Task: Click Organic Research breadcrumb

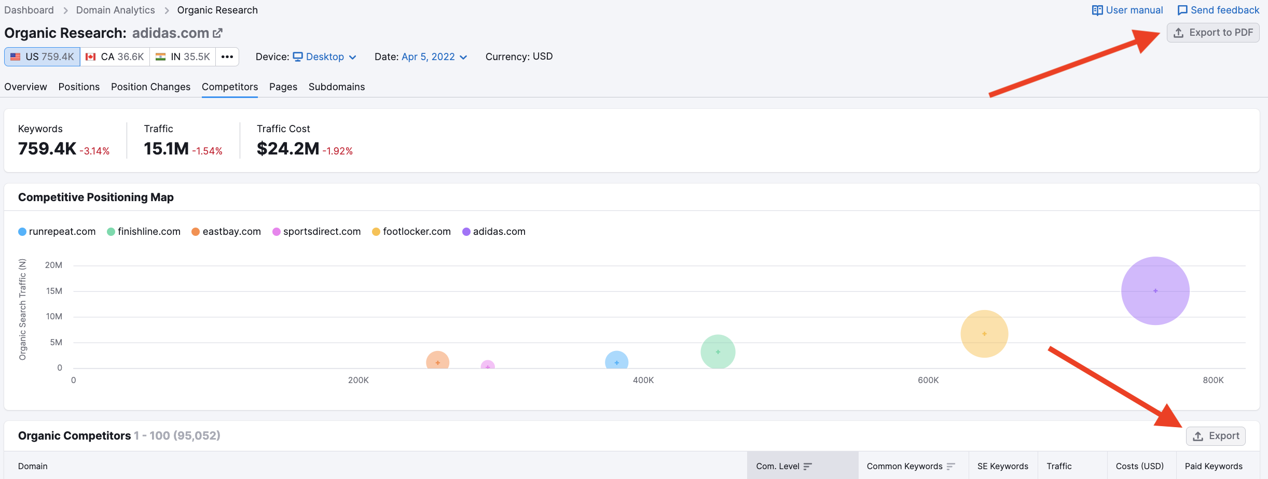Action: (217, 10)
